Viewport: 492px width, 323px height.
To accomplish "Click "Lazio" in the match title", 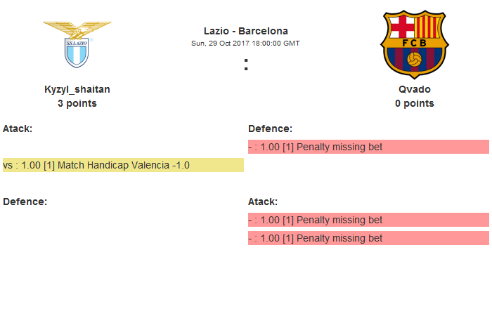I will click(216, 31).
